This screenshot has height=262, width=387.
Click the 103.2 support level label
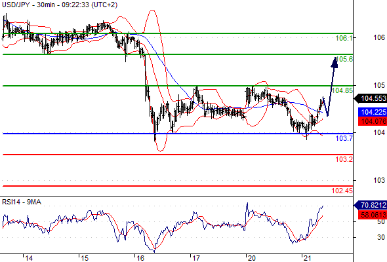click(x=344, y=159)
